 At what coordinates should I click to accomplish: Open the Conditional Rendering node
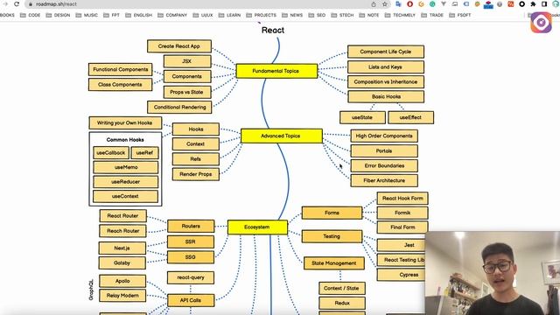click(x=179, y=107)
